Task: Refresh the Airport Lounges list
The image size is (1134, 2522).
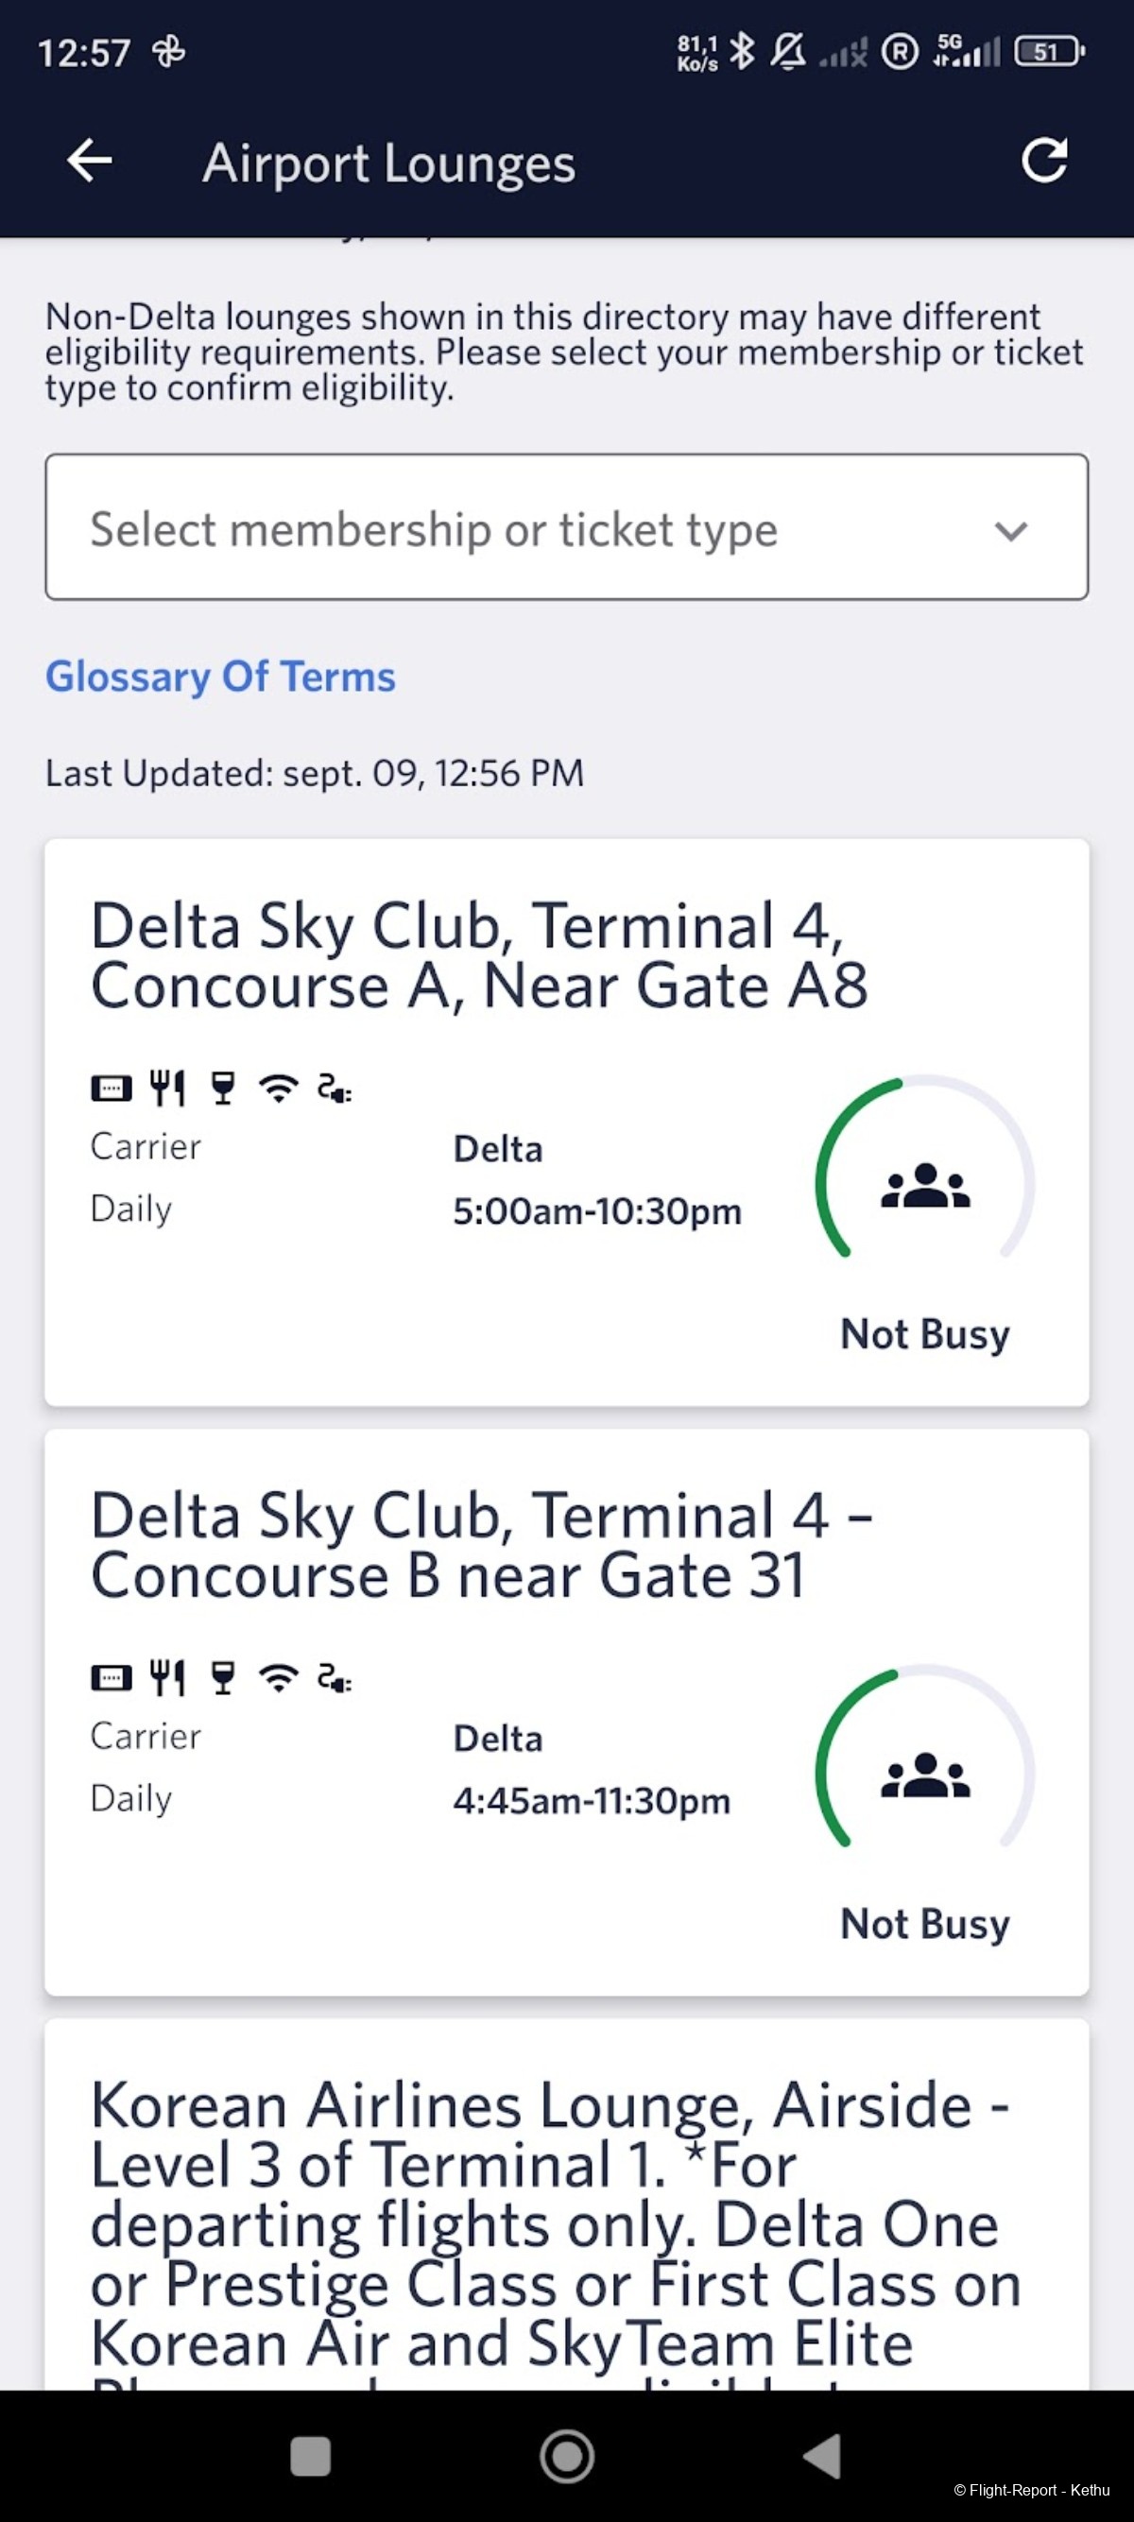Action: tap(1044, 161)
